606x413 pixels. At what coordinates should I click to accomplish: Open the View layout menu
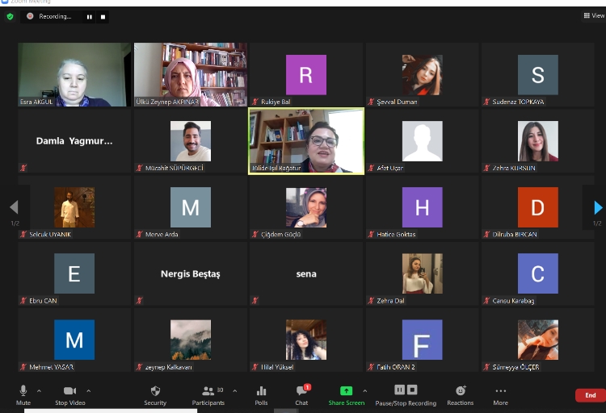[x=594, y=15]
